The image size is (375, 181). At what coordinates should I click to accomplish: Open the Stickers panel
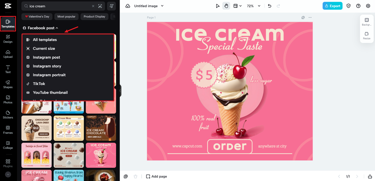point(8,115)
